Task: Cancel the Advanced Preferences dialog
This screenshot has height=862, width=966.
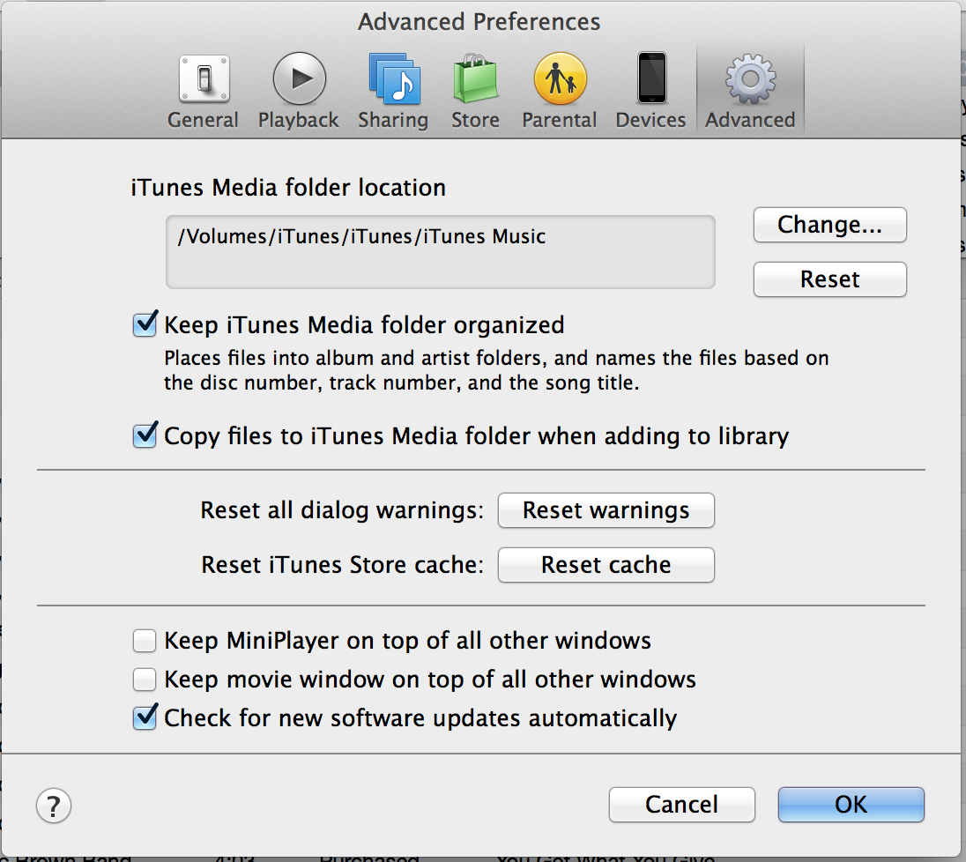Action: [x=682, y=804]
